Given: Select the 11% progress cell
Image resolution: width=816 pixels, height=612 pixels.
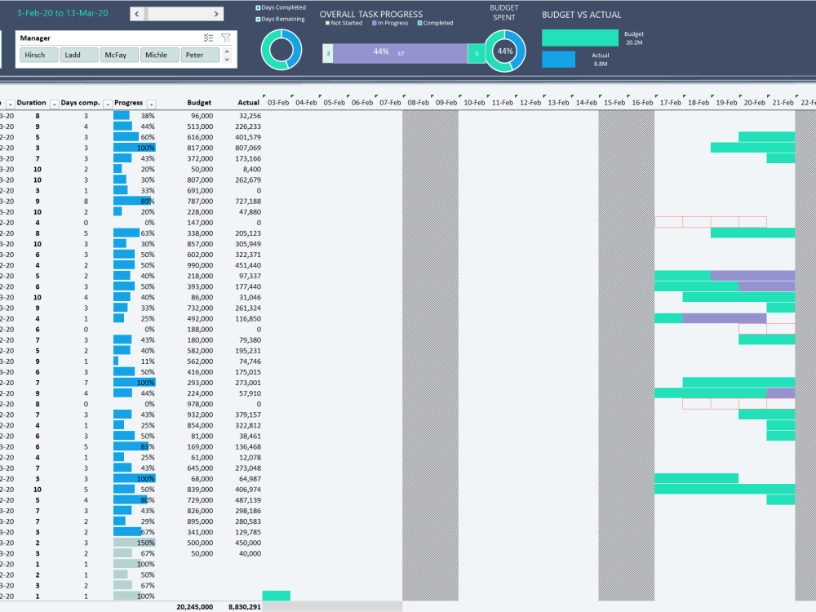Looking at the screenshot, I should pyautogui.click(x=135, y=361).
